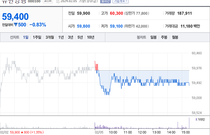
Task: Click the 저가 value 59,100
Action: 116,26
